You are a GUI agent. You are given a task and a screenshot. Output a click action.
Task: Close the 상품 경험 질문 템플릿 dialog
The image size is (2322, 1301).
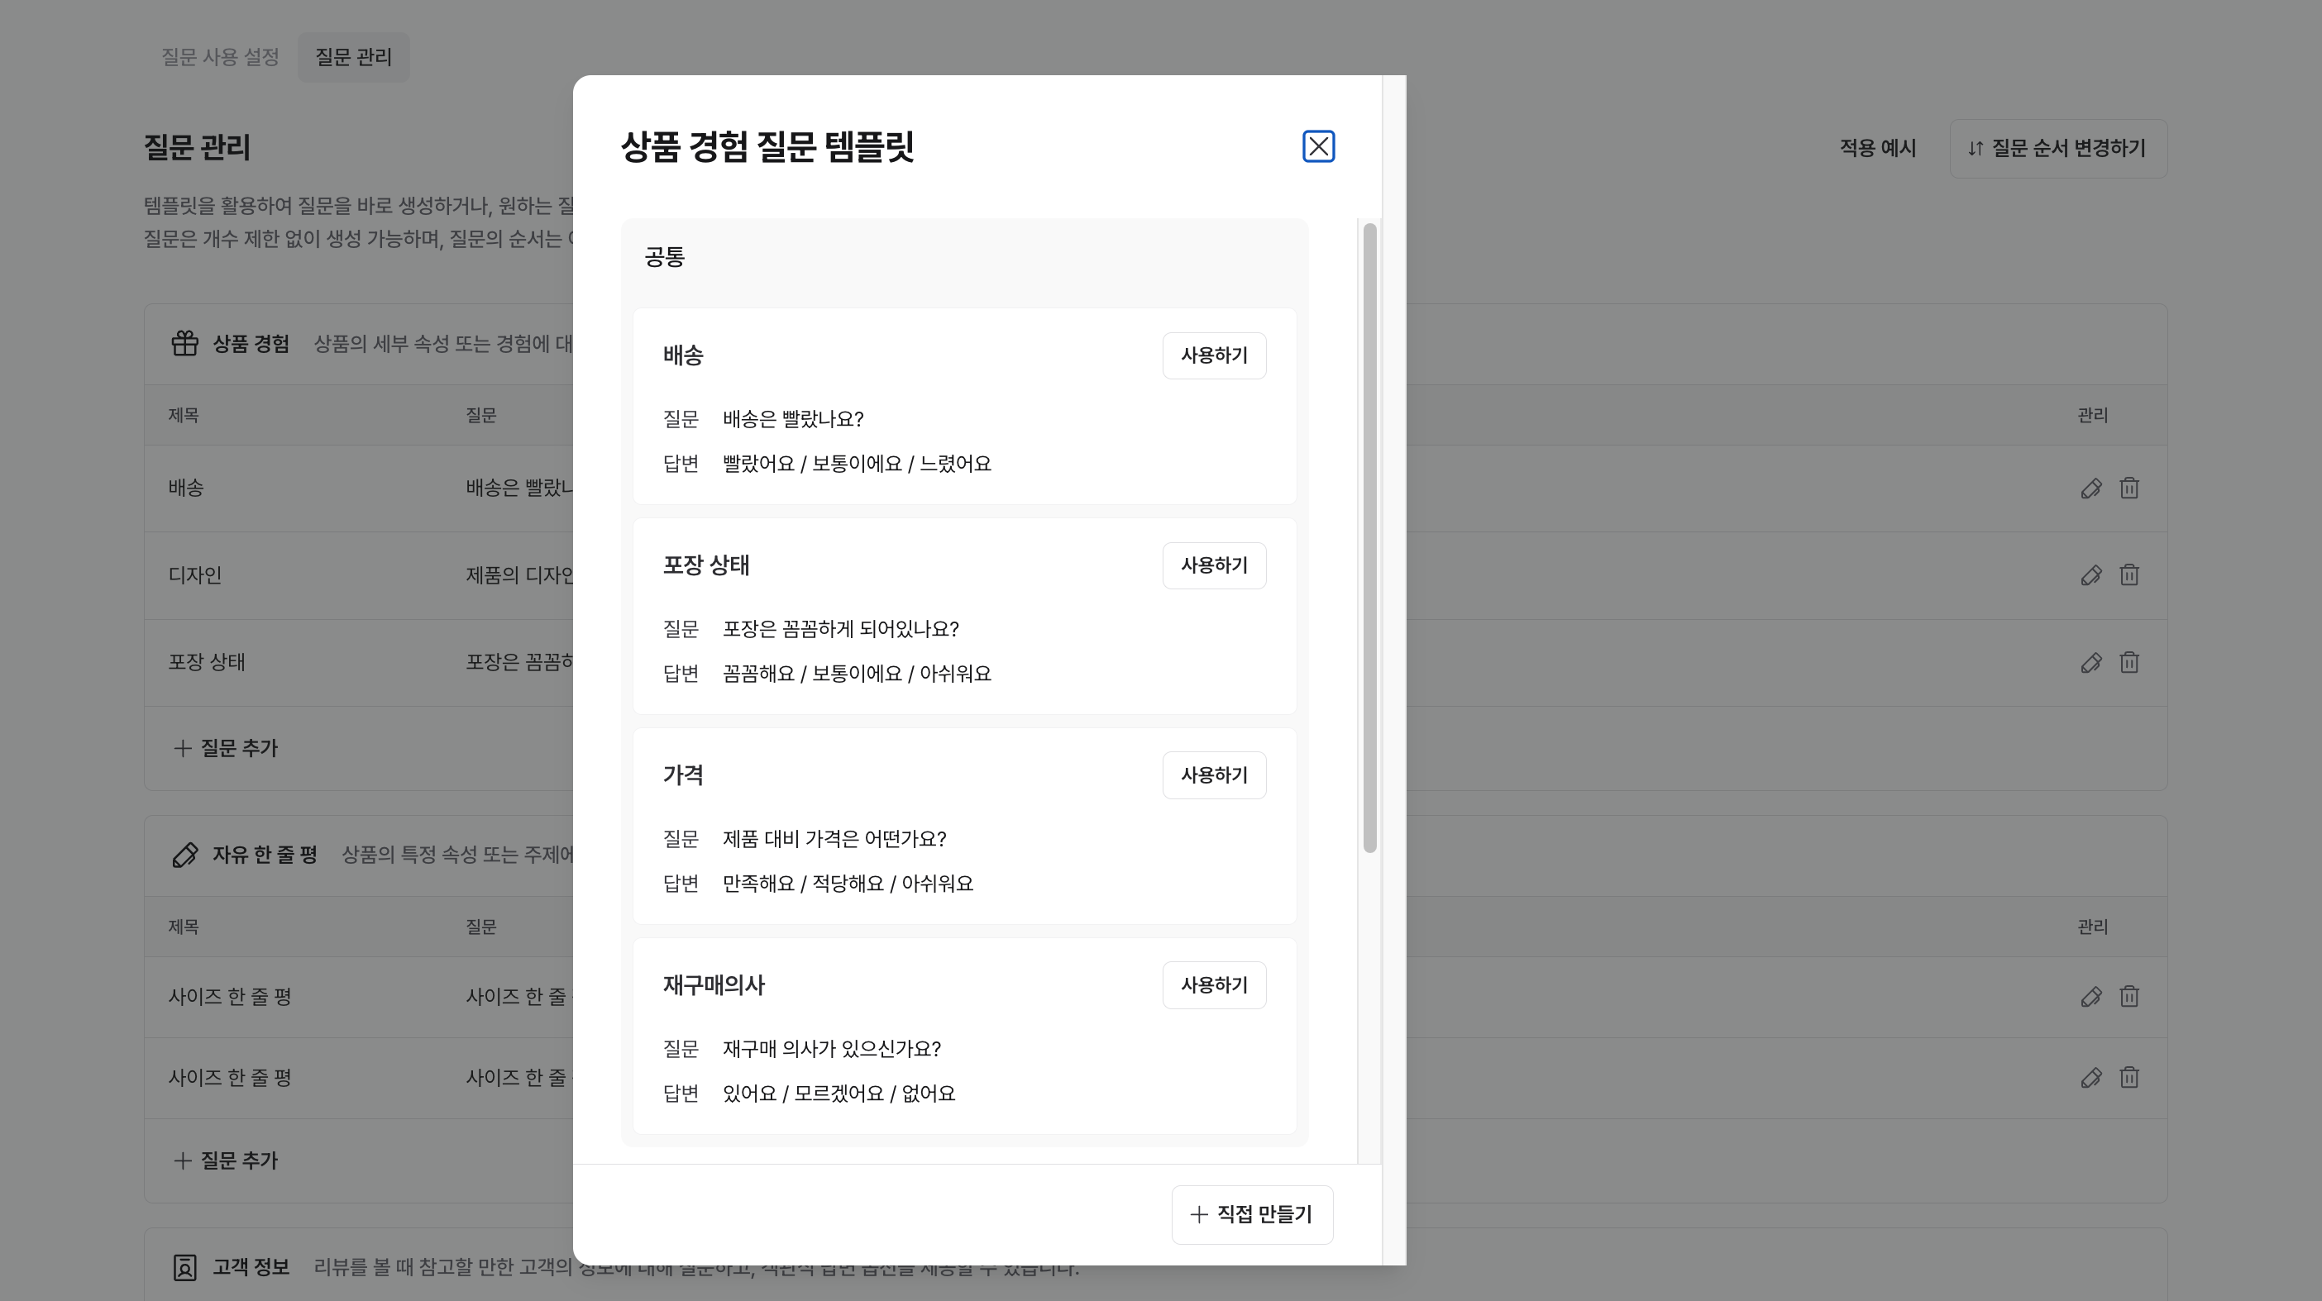(1318, 146)
